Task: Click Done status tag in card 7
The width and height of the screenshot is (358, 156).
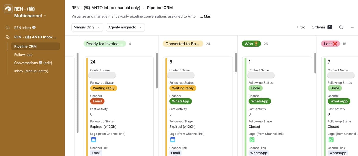Action: pyautogui.click(x=335, y=88)
